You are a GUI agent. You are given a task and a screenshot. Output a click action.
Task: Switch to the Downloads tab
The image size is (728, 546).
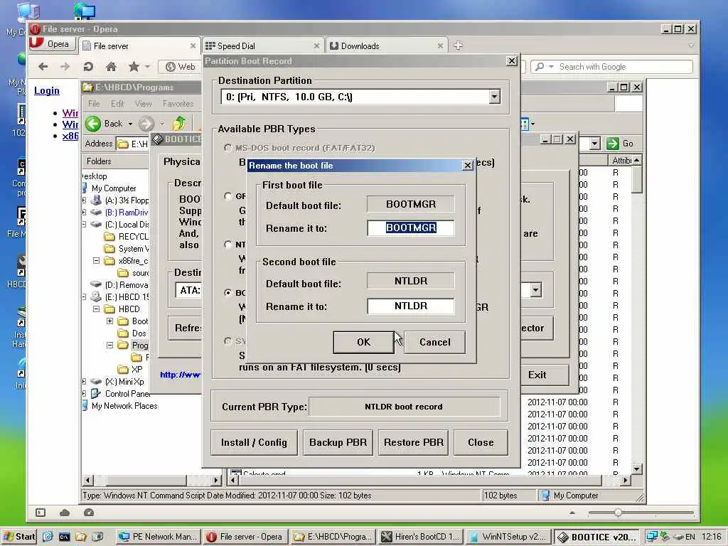tap(386, 46)
